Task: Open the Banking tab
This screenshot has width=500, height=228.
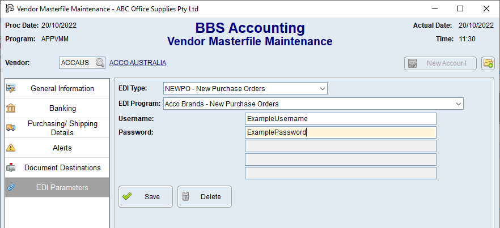Action: pos(62,108)
